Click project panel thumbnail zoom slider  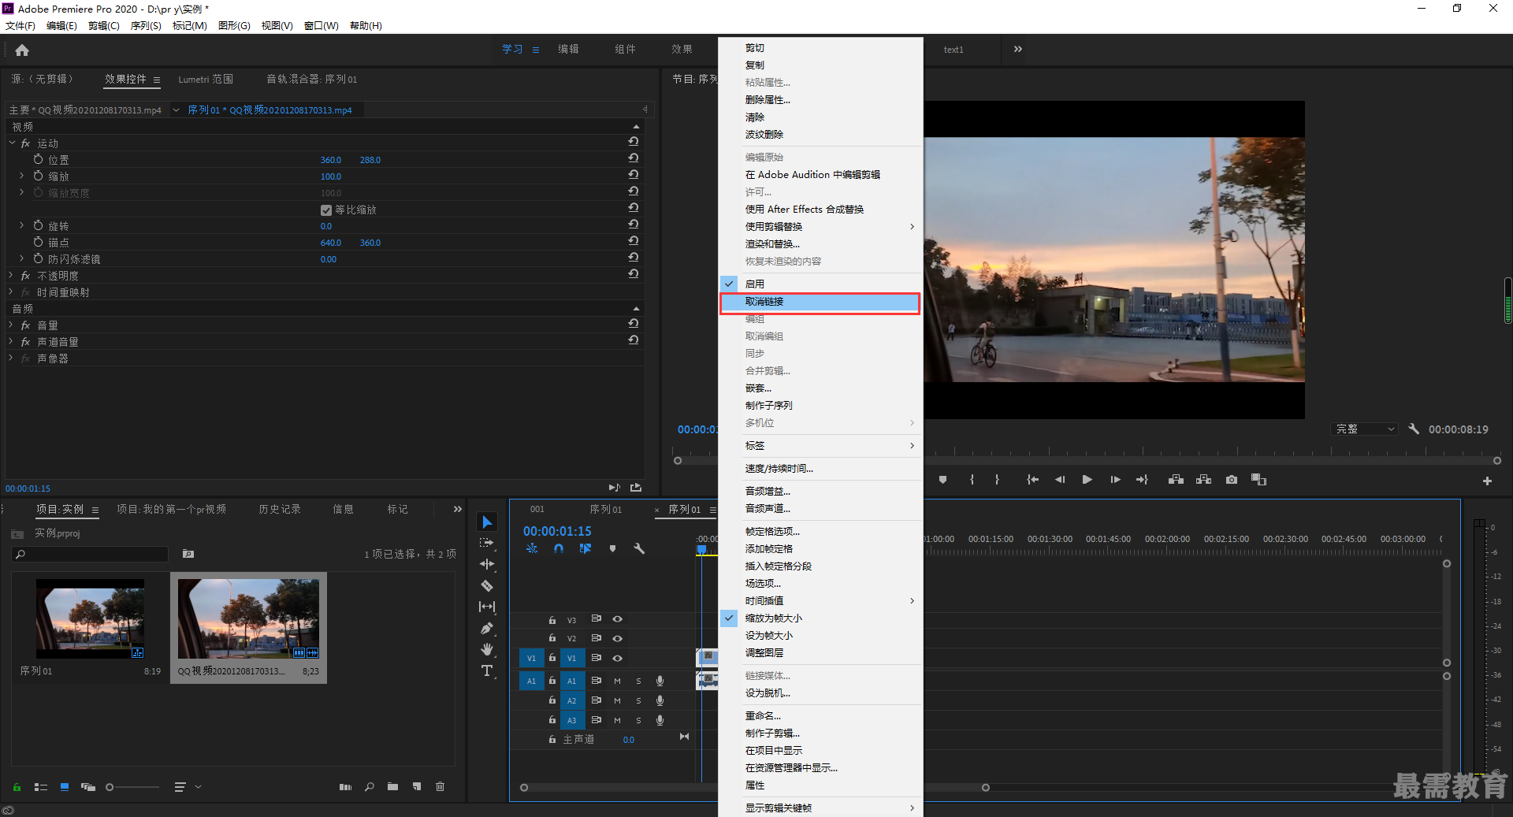coord(133,787)
